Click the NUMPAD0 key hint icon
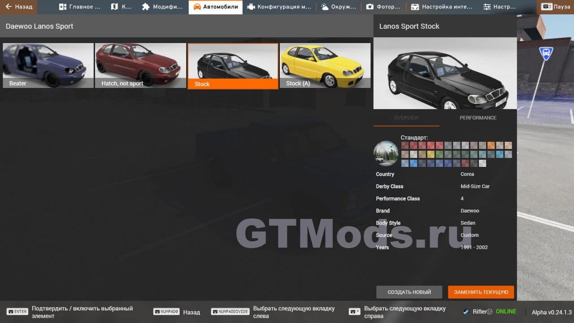The width and height of the screenshot is (574, 323). pos(166,311)
